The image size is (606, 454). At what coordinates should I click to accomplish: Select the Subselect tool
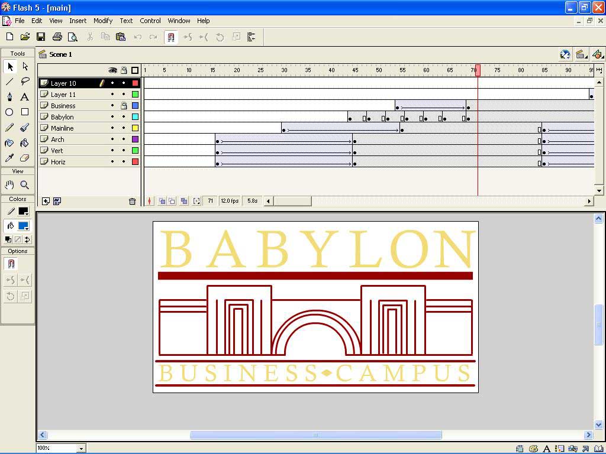click(x=25, y=66)
